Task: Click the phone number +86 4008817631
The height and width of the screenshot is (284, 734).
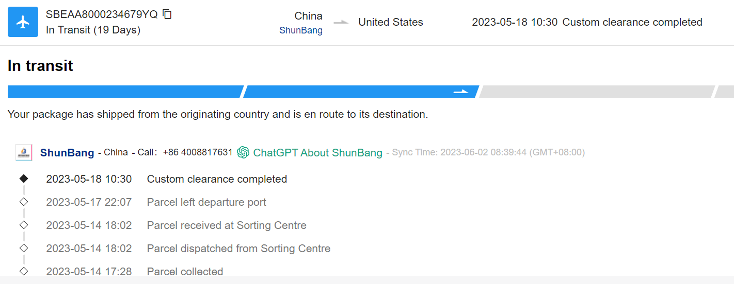Action: (198, 152)
